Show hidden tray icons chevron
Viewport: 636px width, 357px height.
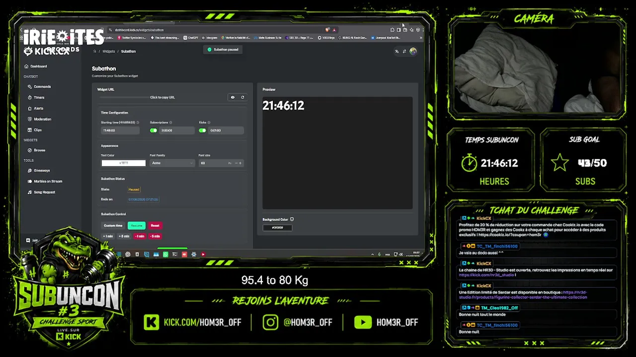point(373,254)
